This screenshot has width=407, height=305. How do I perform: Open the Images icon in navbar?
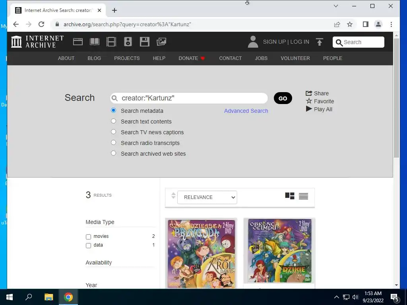(x=161, y=42)
